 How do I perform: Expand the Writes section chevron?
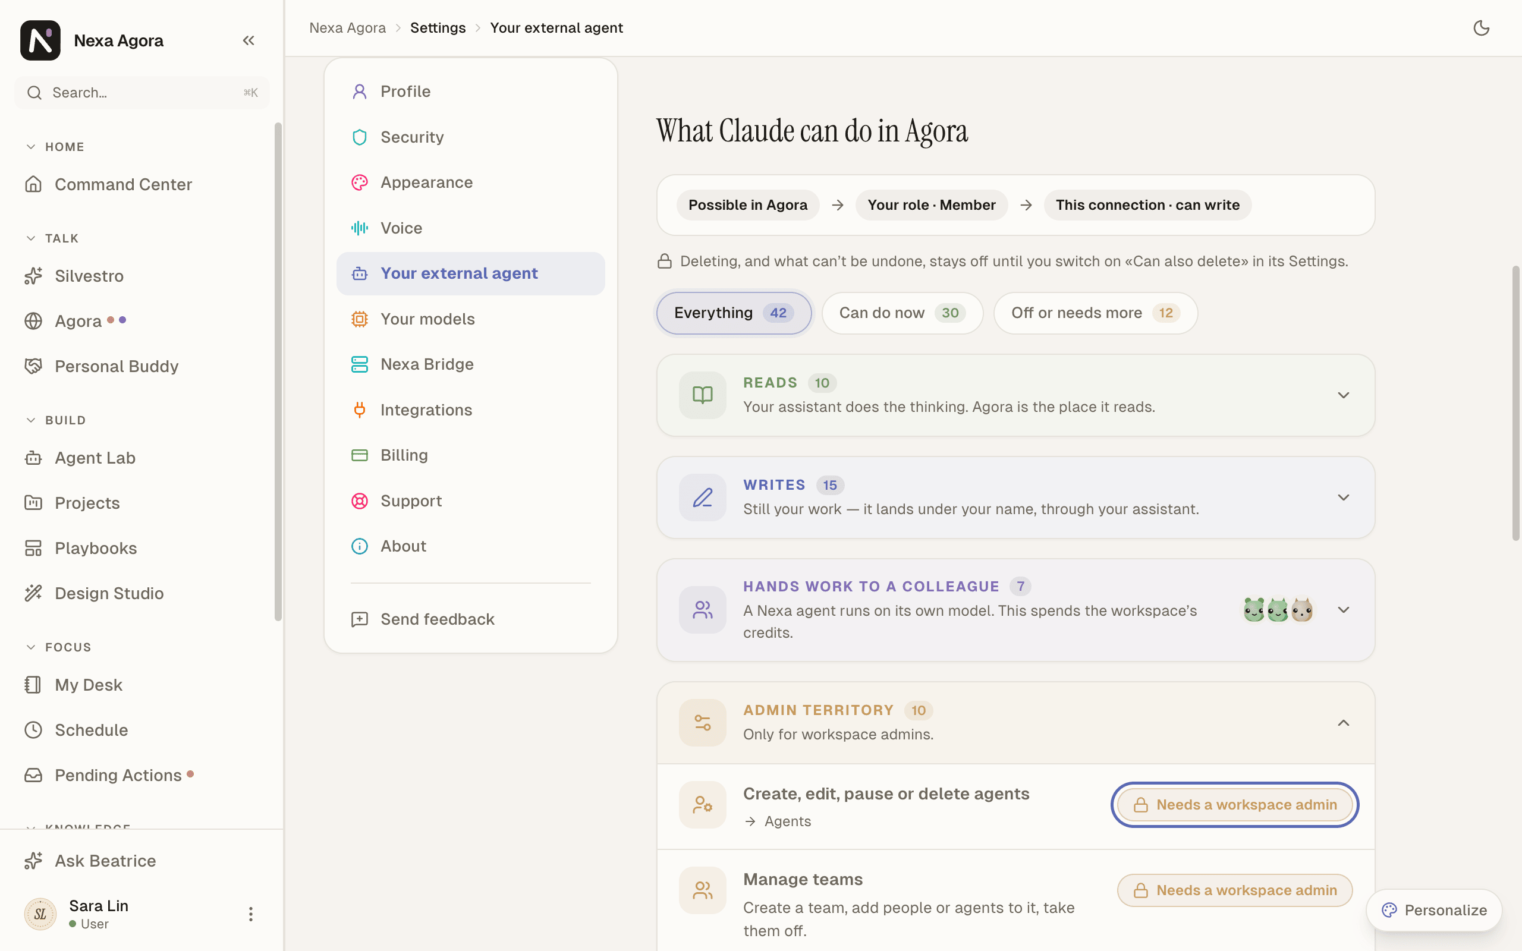coord(1344,497)
